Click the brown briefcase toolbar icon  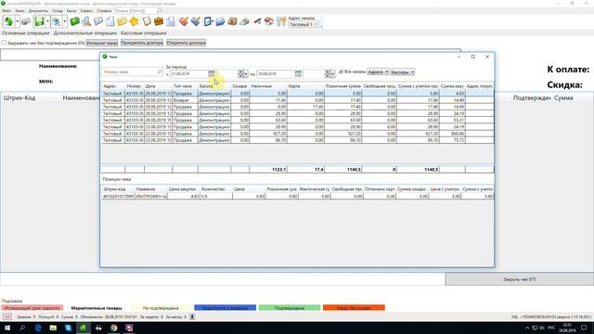coord(159,21)
